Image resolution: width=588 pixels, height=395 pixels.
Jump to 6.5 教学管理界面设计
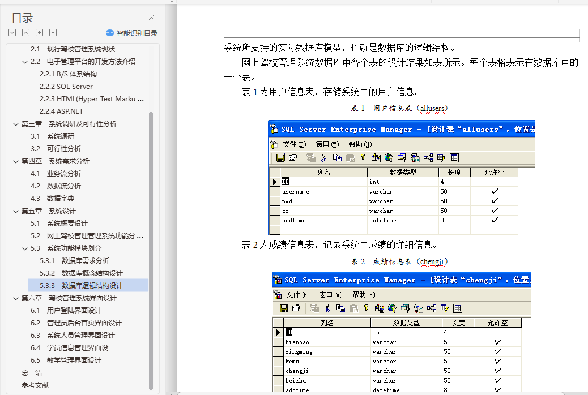point(66,360)
